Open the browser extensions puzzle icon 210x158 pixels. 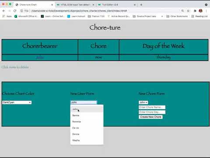pos(195,11)
